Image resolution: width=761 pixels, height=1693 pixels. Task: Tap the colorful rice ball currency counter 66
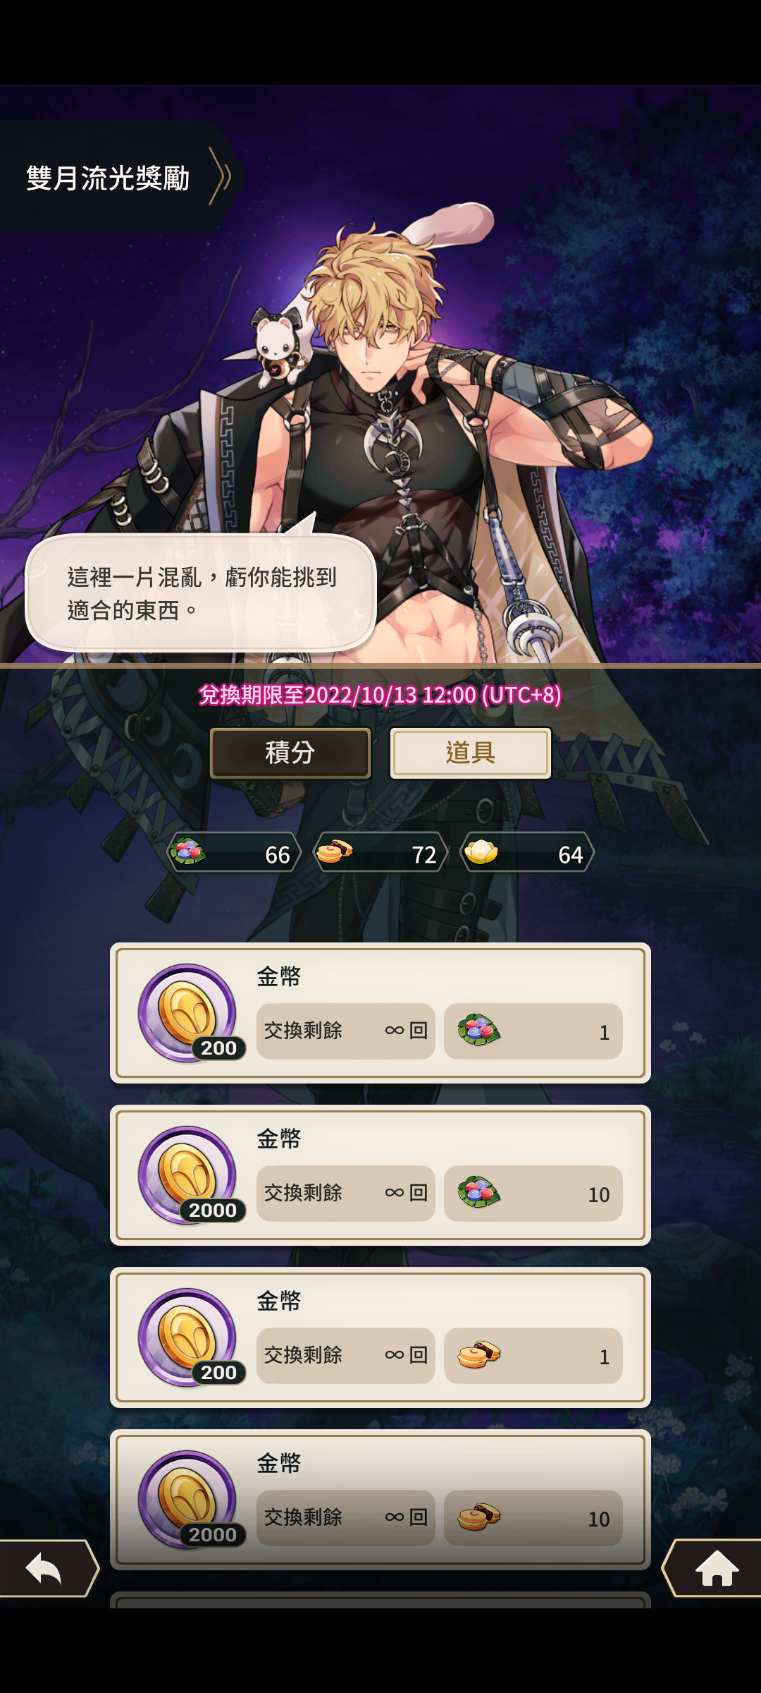(x=234, y=853)
